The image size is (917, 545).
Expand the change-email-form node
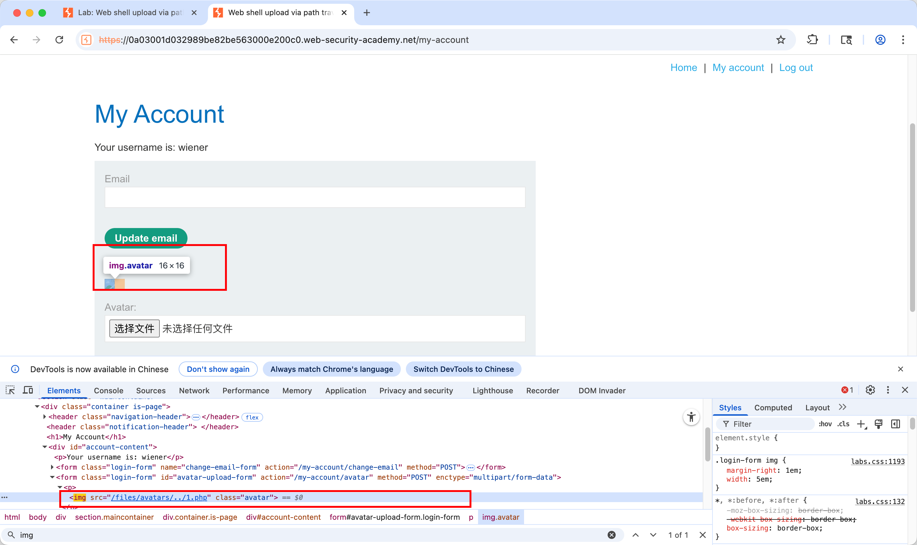tap(52, 467)
